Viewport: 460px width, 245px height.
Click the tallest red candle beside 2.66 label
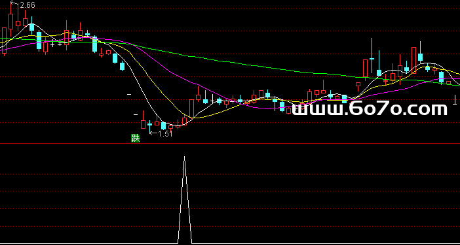click(11, 20)
